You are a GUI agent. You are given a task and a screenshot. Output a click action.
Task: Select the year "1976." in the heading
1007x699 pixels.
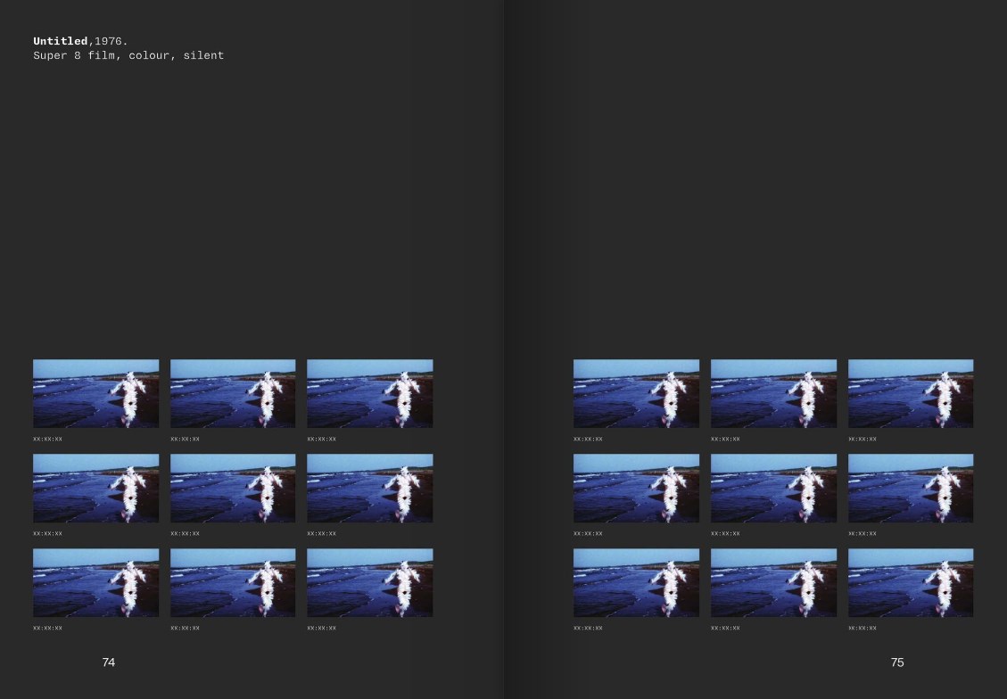pyautogui.click(x=111, y=41)
